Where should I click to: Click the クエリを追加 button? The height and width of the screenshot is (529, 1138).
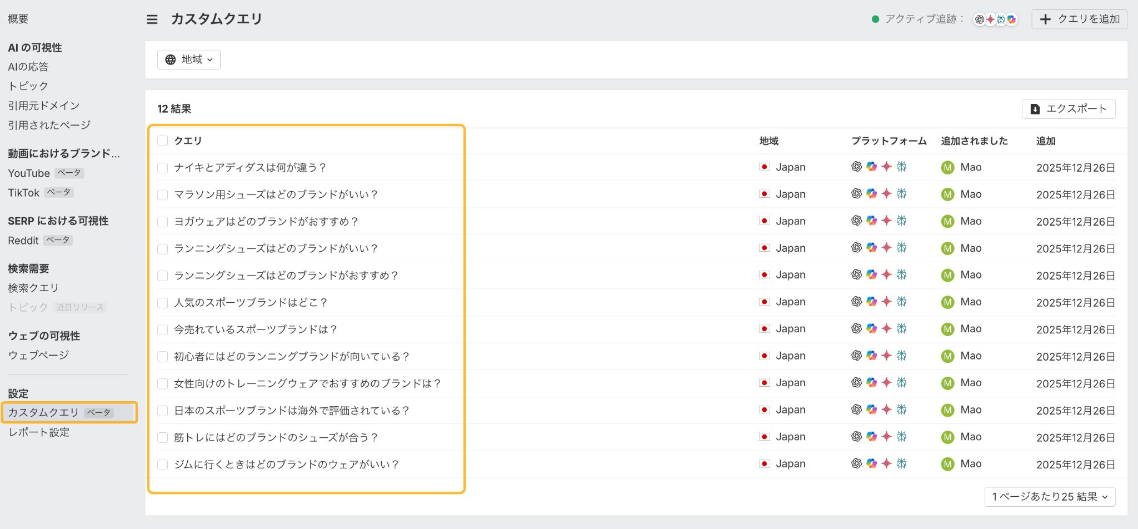click(x=1079, y=19)
